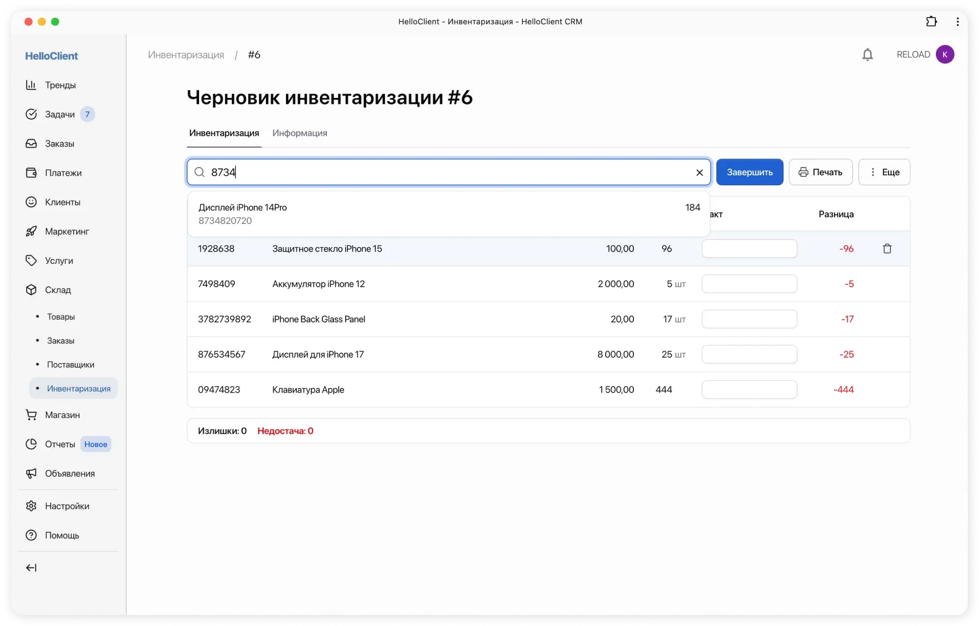Select the Задачи icon with badge 7
This screenshot has height=626, width=979.
pos(32,114)
